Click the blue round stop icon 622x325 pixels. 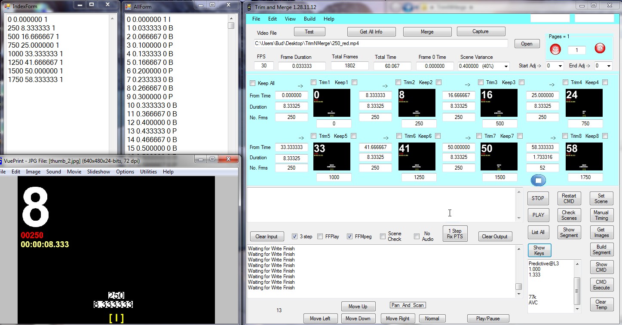click(x=538, y=180)
